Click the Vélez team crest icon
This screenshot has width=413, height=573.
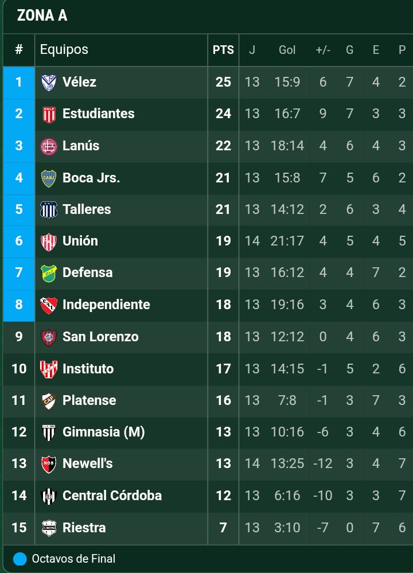click(49, 83)
